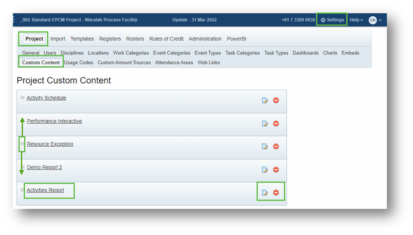Open the Locations sub-menu

tap(98, 53)
